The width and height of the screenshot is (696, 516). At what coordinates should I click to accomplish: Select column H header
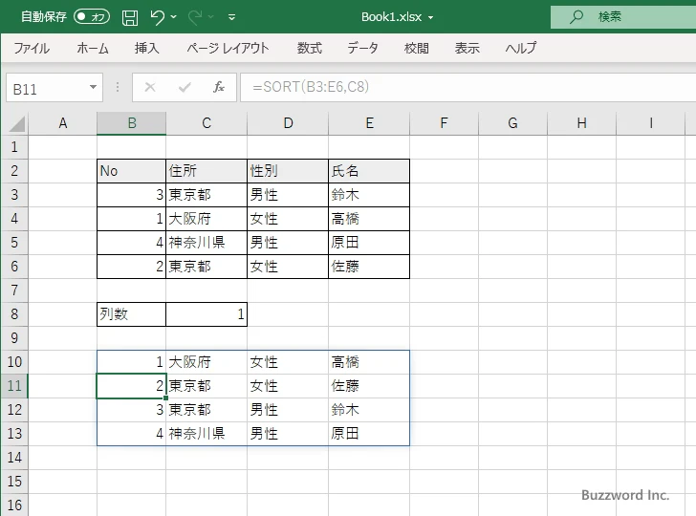(581, 123)
